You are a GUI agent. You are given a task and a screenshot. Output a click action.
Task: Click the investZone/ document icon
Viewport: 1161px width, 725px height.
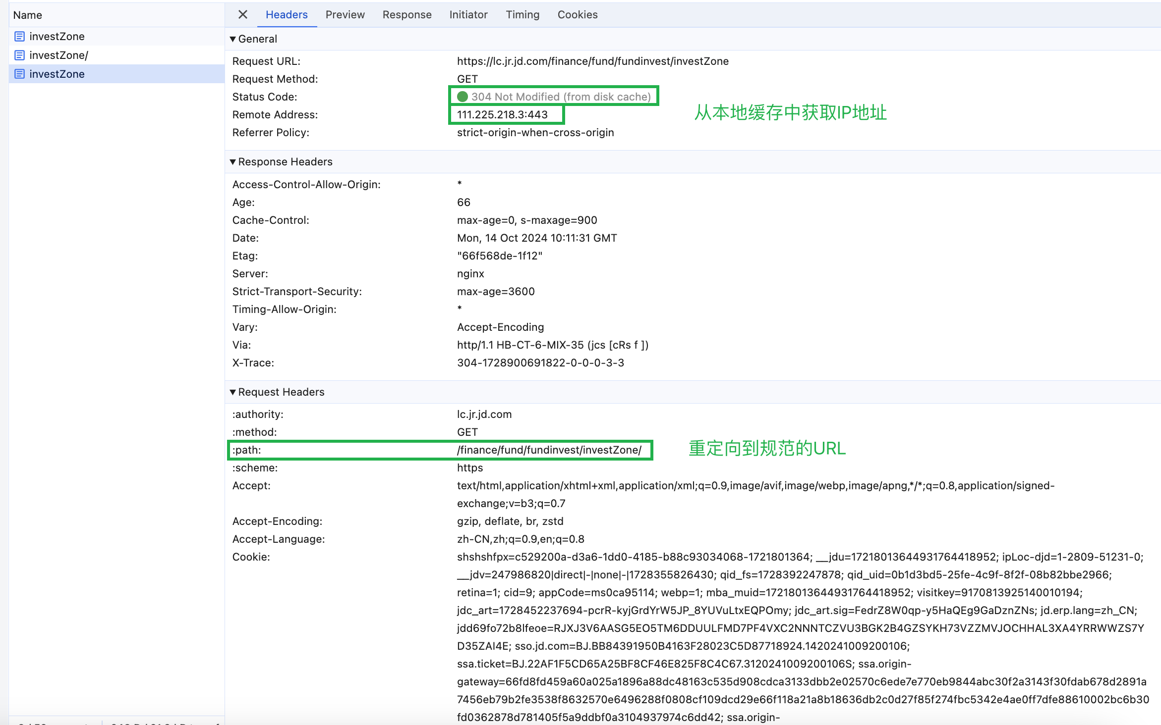19,55
